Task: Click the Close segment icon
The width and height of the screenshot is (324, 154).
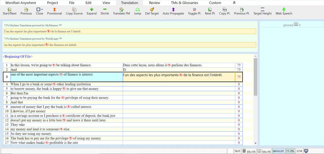Action: tap(38, 9)
